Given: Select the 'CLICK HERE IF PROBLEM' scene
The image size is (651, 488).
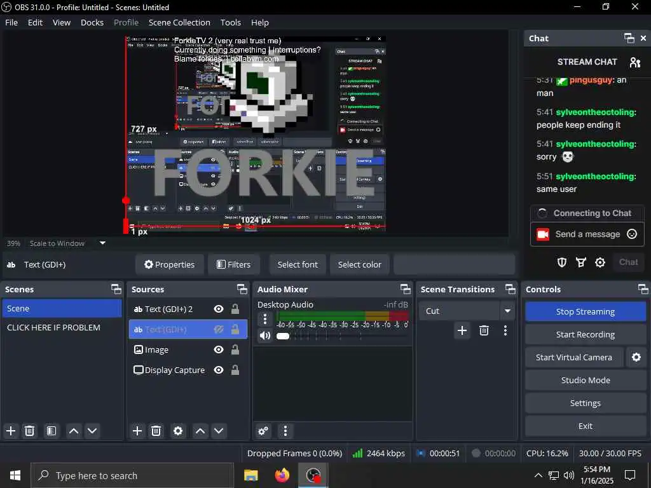Looking at the screenshot, I should click(x=62, y=327).
